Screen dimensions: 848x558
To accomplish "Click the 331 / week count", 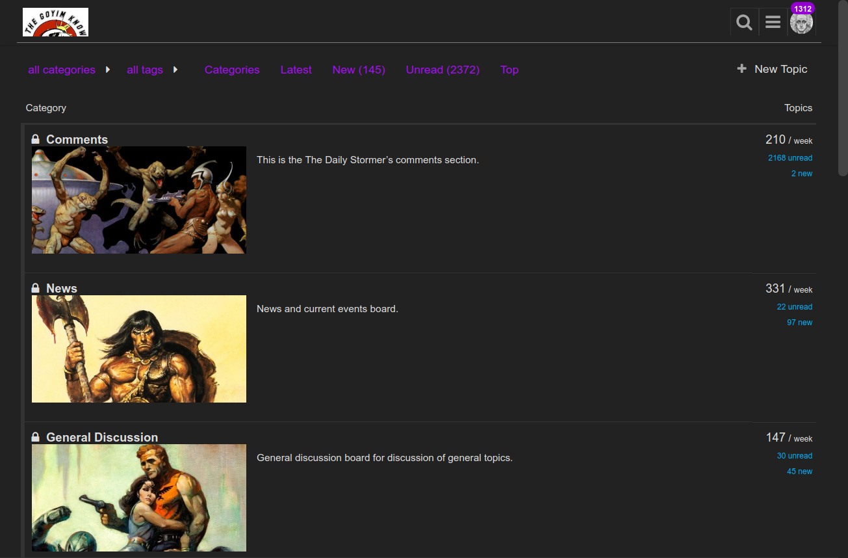I will pyautogui.click(x=789, y=289).
